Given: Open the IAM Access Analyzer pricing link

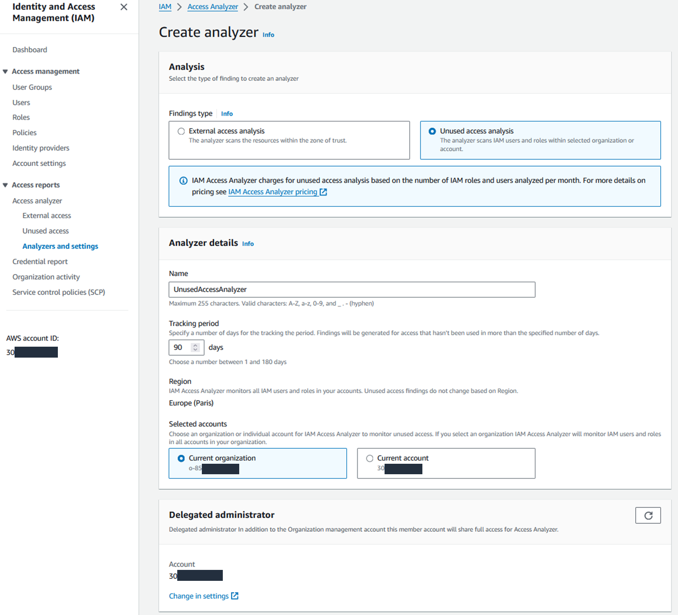Looking at the screenshot, I should click(x=272, y=192).
